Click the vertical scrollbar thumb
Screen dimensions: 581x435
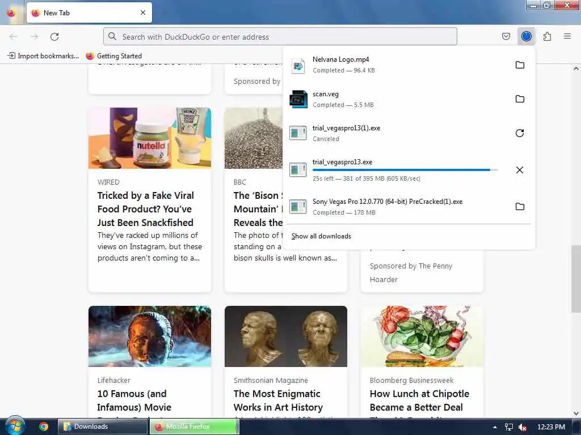[x=576, y=279]
